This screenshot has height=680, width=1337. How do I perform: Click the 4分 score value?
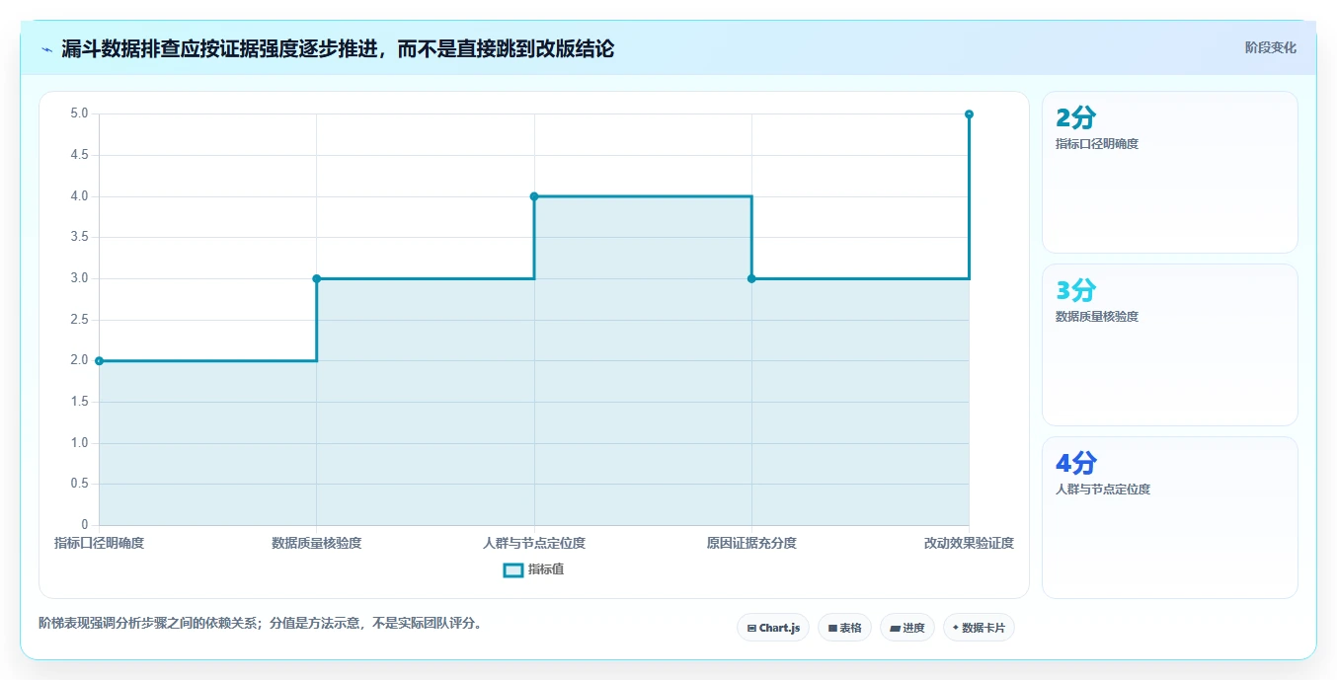coord(1076,464)
